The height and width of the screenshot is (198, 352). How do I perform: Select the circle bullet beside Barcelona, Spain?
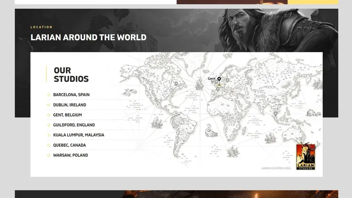coord(48,95)
